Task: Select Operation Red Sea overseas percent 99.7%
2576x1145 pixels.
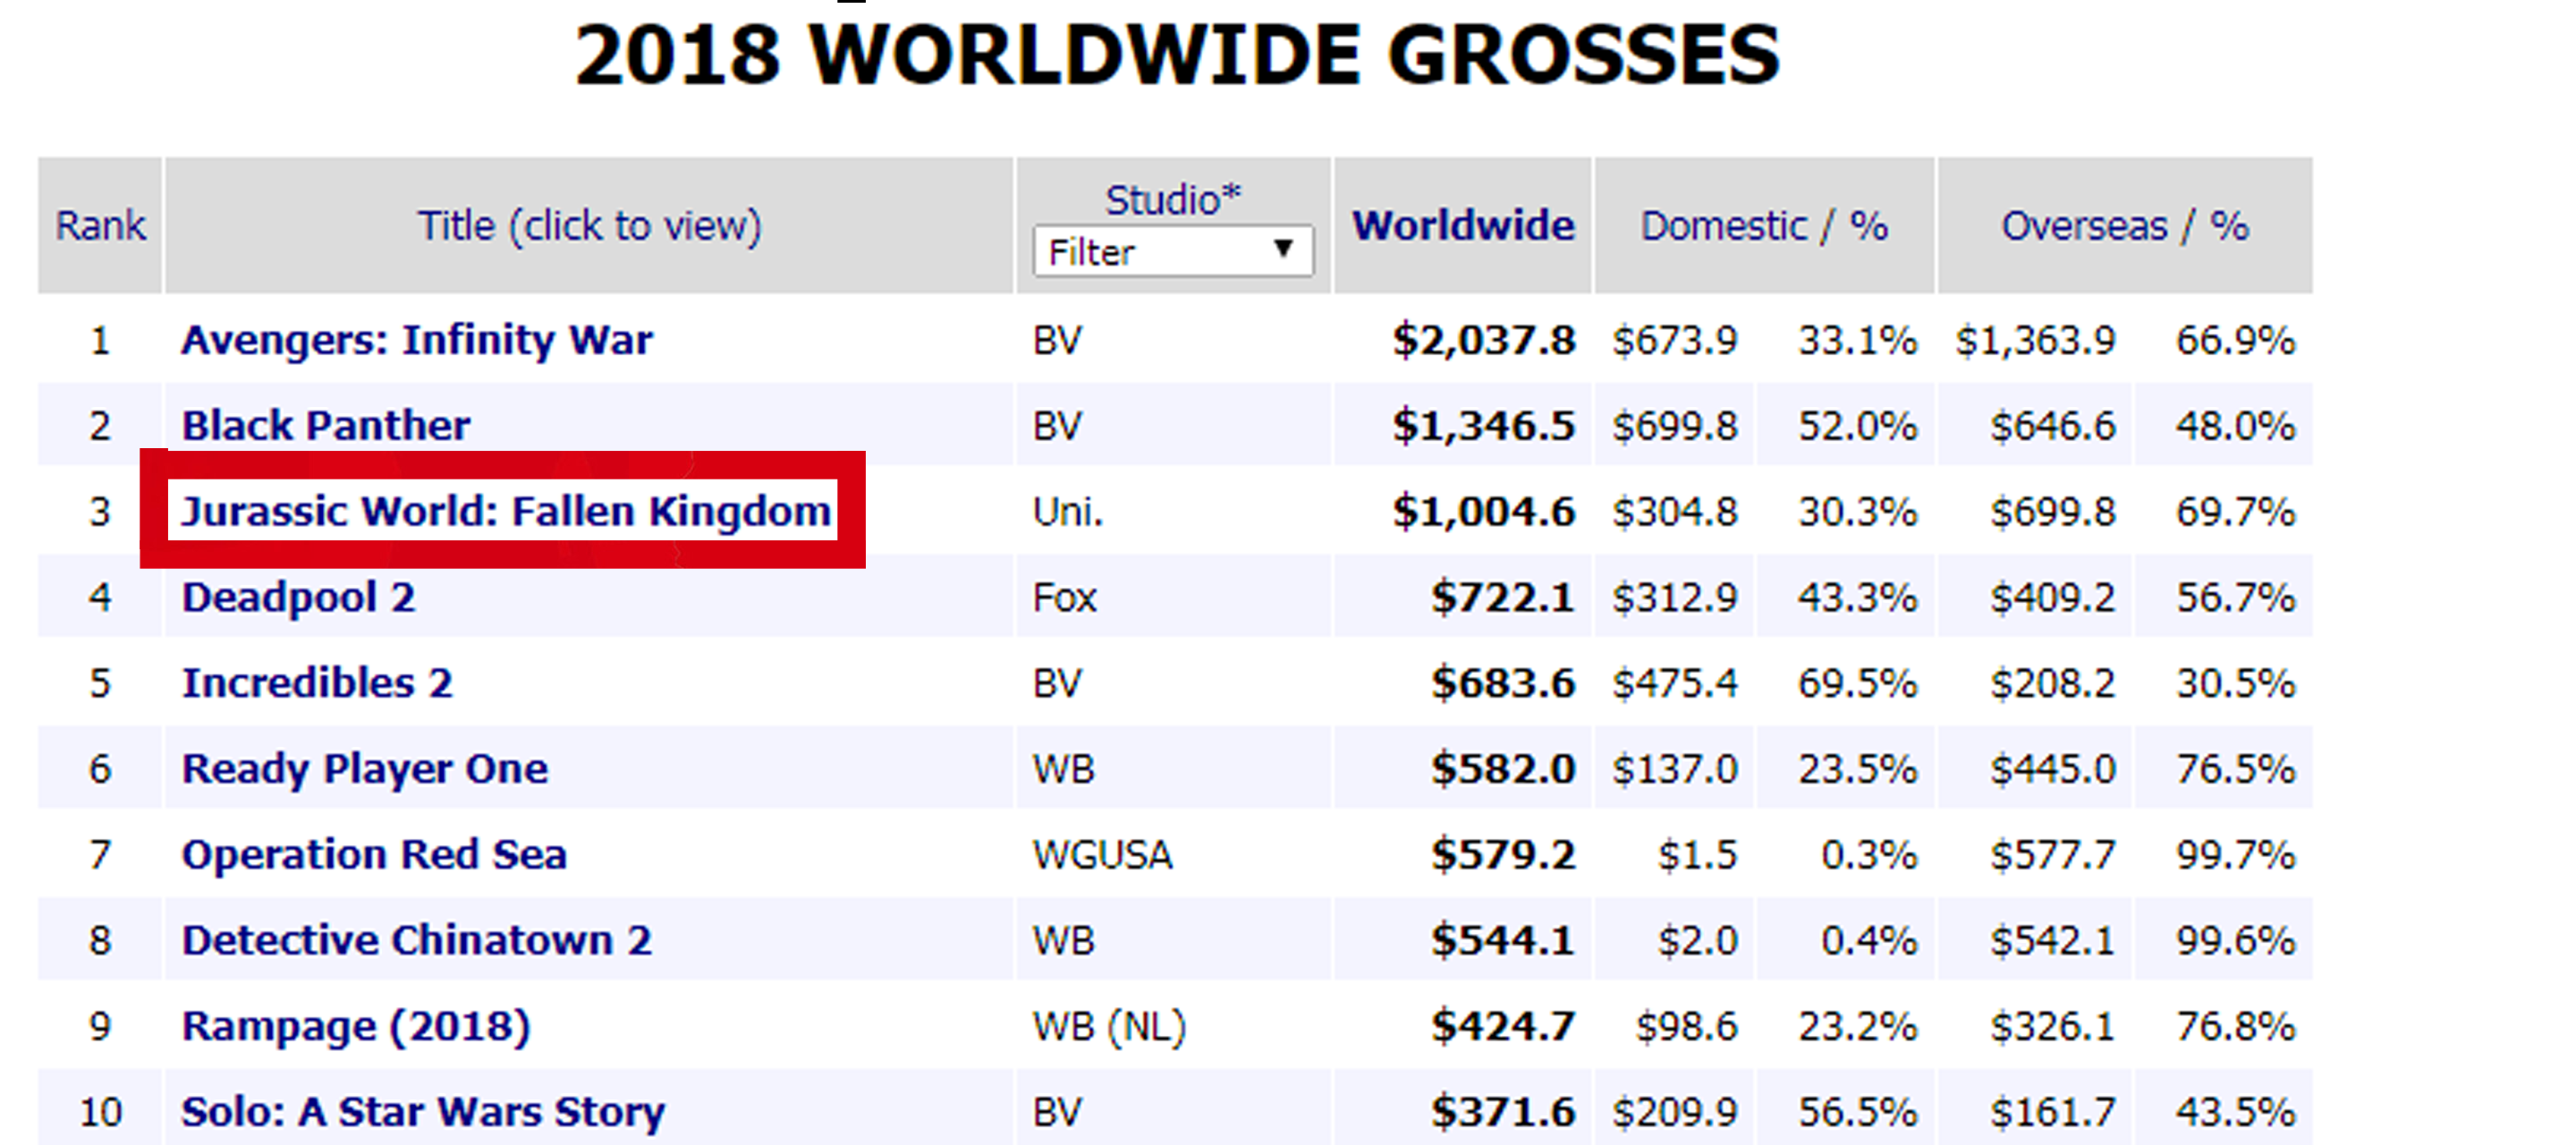Action: [x=2236, y=855]
